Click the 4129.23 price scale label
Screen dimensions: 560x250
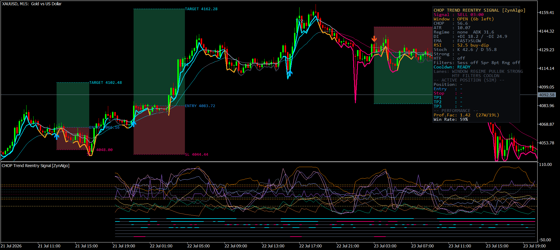coord(546,50)
